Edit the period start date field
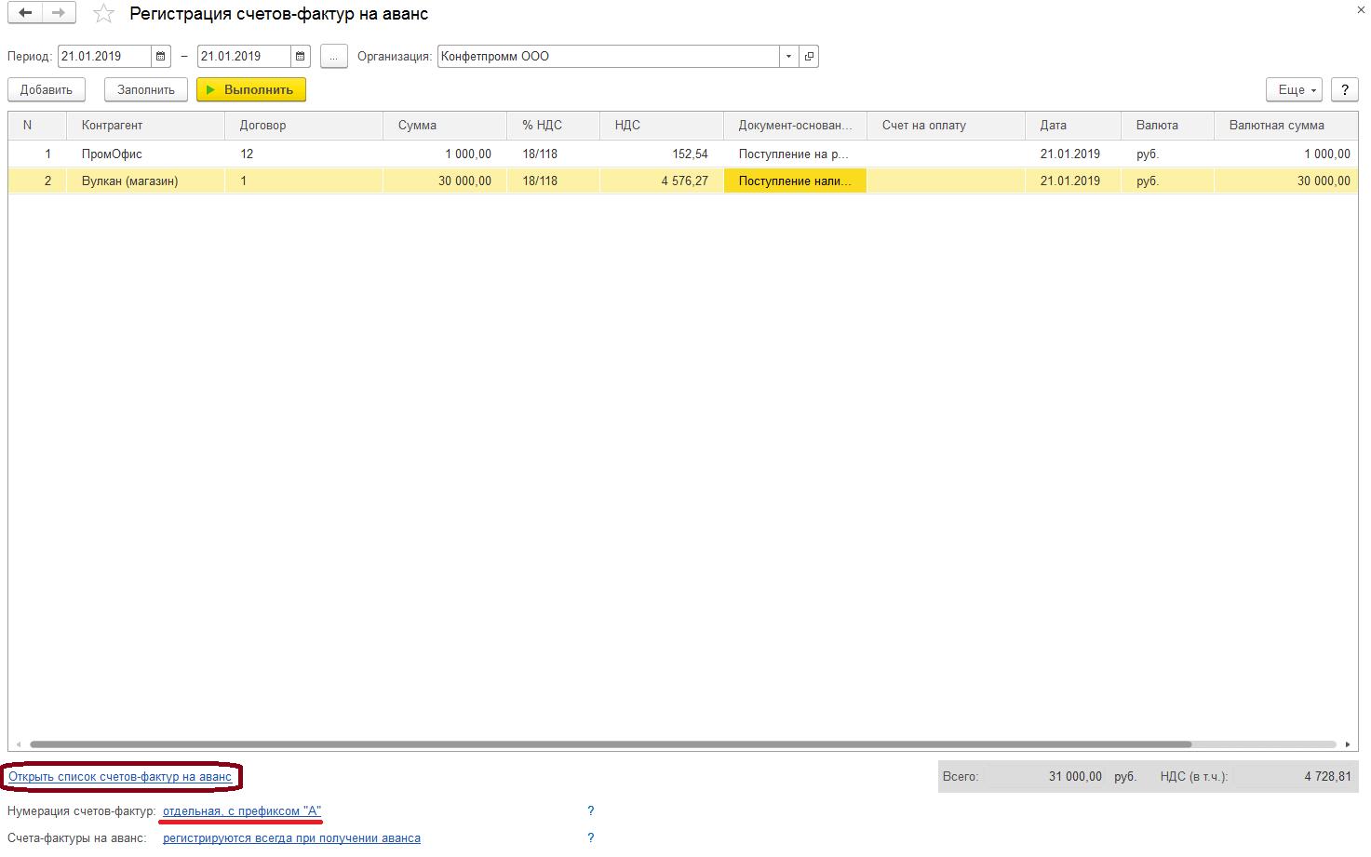This screenshot has height=857, width=1371. (105, 56)
